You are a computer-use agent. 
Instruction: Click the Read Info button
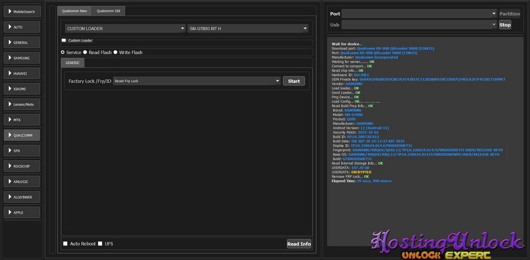point(299,244)
